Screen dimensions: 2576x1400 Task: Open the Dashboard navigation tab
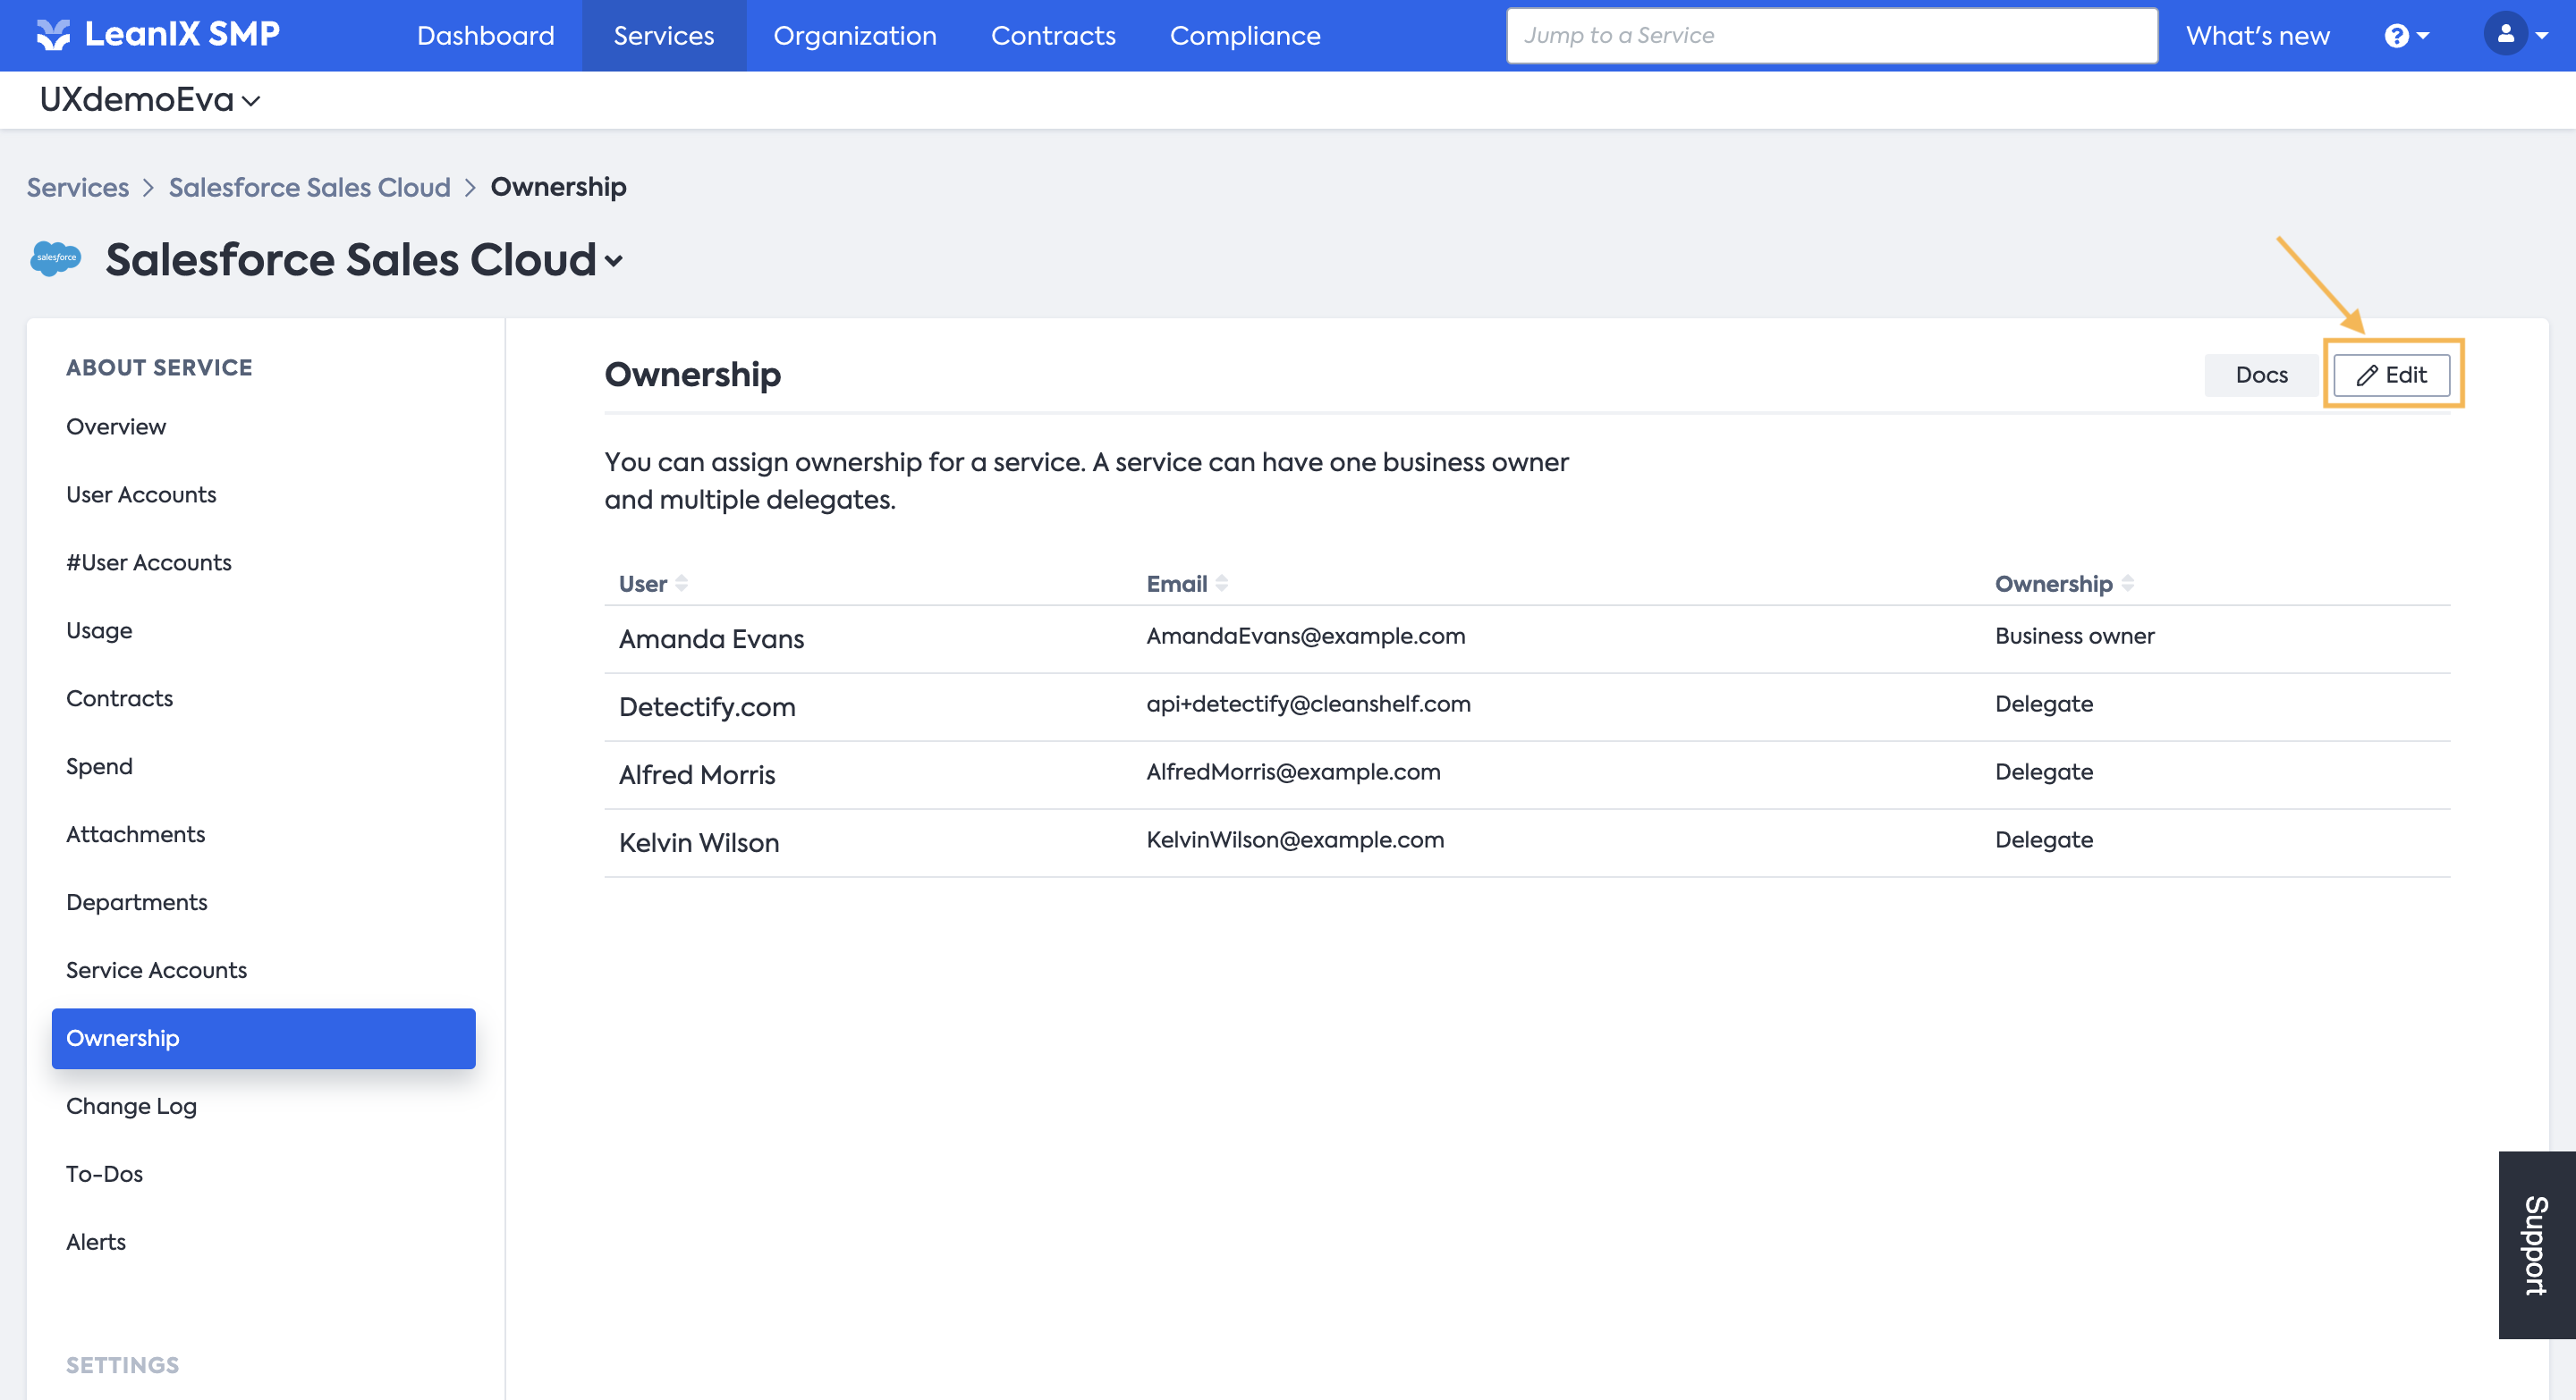click(x=485, y=36)
